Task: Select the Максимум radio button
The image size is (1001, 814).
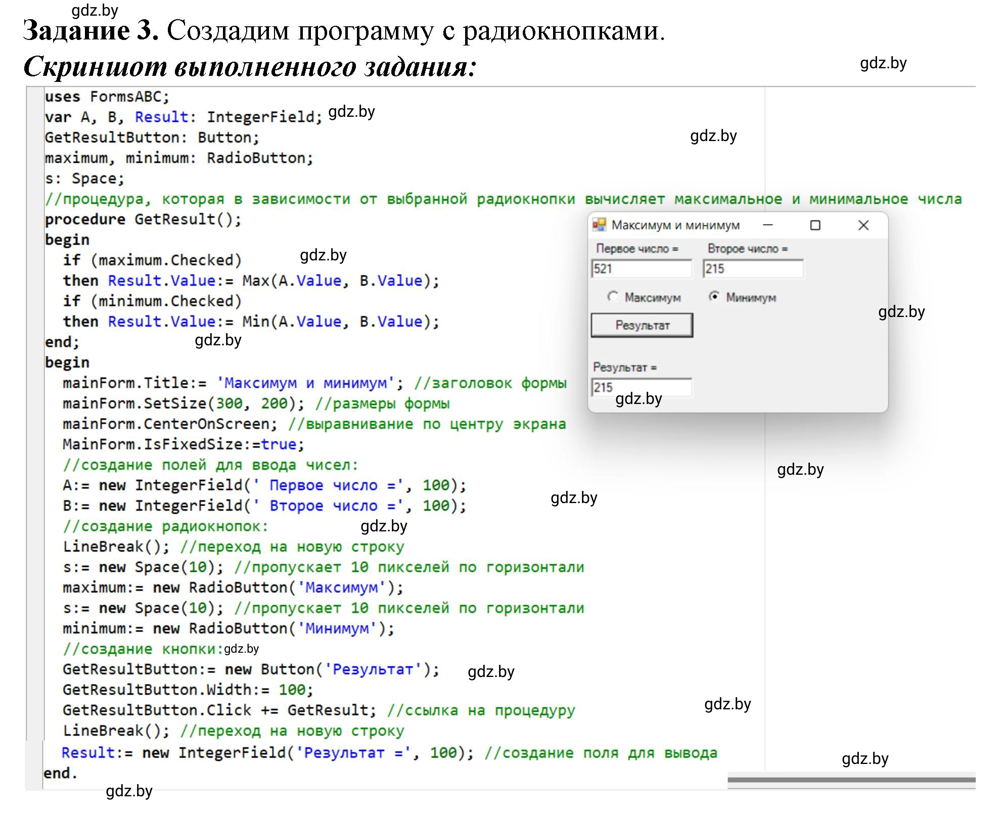Action: [644, 297]
